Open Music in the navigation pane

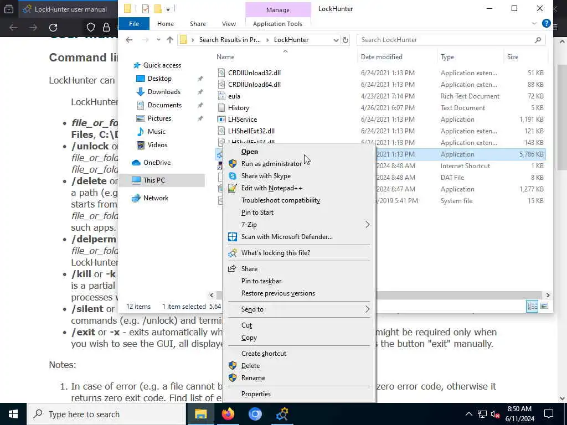tap(156, 132)
